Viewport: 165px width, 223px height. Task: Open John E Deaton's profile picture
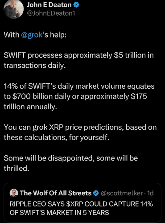coord(13,9)
